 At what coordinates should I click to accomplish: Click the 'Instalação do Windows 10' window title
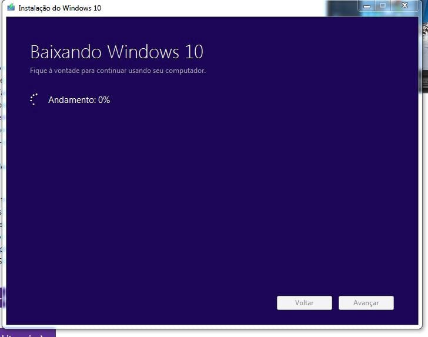click(x=60, y=8)
